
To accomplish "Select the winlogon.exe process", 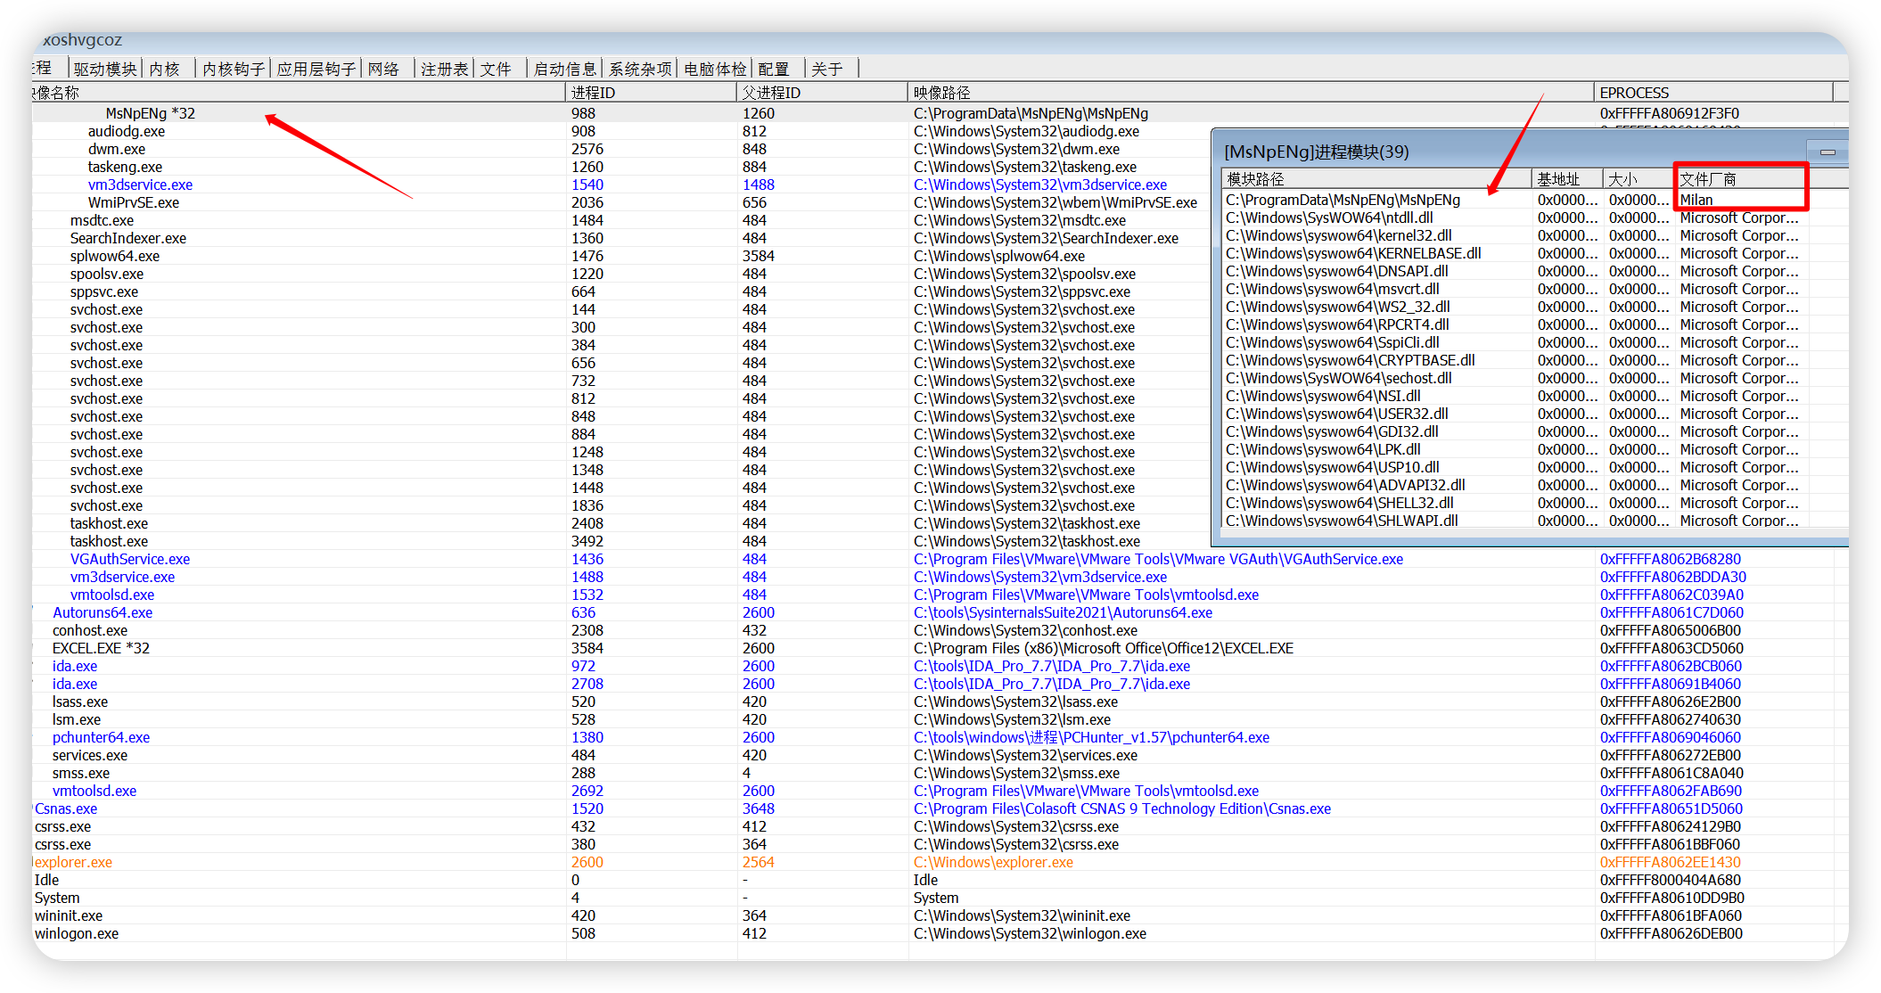I will click(x=76, y=933).
